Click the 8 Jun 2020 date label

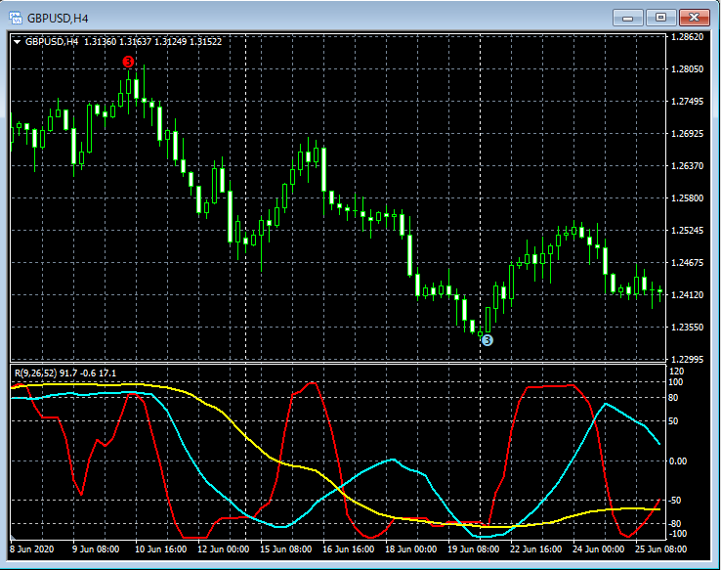coord(31,549)
